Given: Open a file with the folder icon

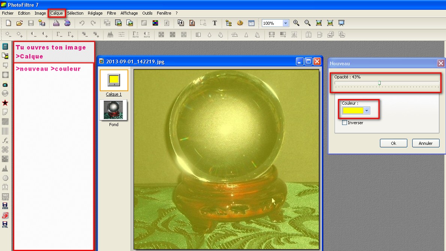Looking at the screenshot, I should pyautogui.click(x=20, y=23).
